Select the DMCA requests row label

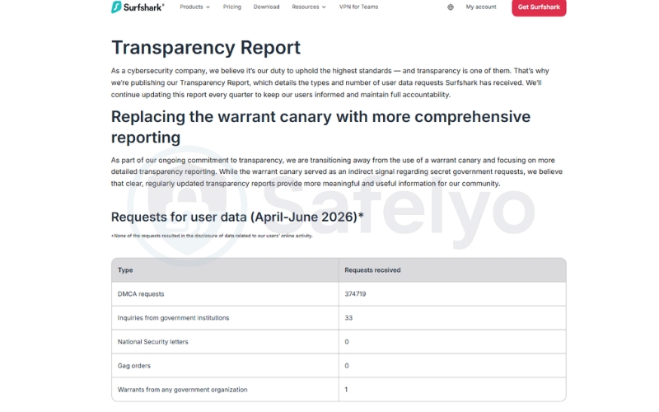tap(141, 294)
